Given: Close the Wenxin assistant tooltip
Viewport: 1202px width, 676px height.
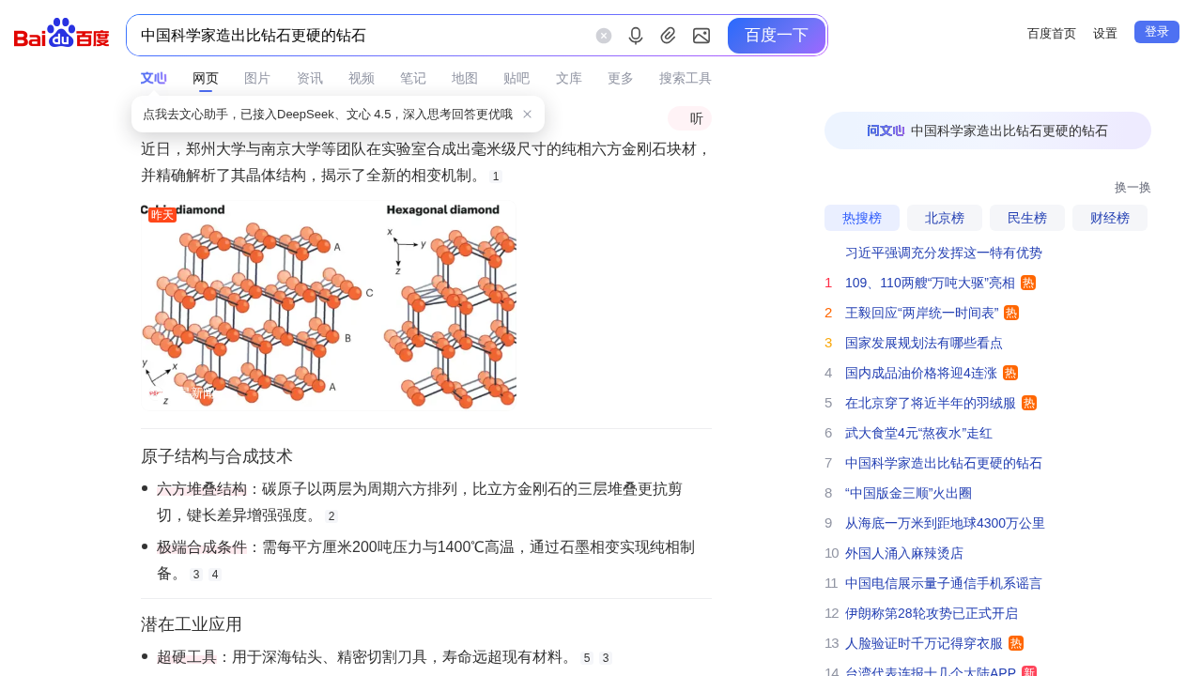Looking at the screenshot, I should pyautogui.click(x=528, y=115).
